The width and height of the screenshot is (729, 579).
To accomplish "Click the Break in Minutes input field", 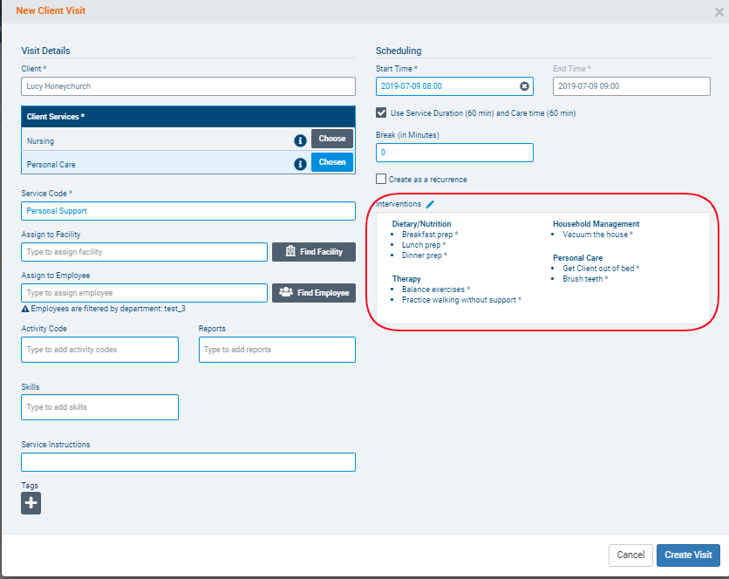I will coord(454,153).
